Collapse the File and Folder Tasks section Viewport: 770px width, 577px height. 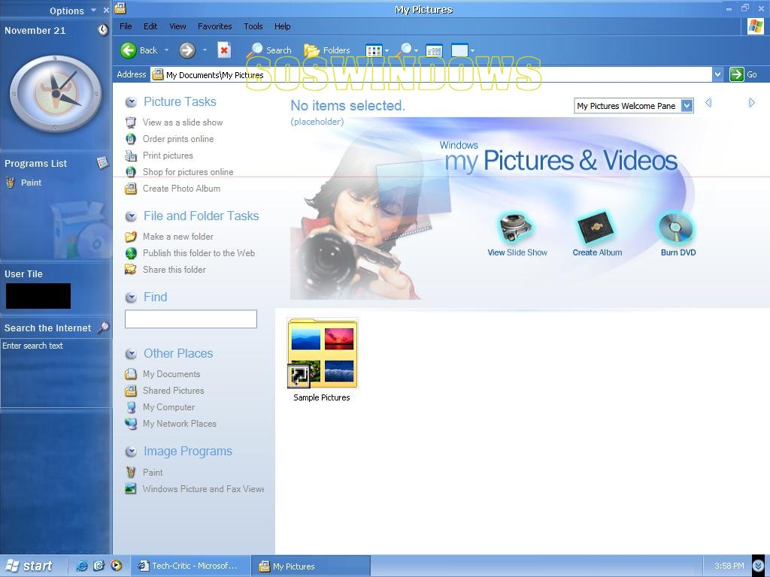(x=131, y=216)
